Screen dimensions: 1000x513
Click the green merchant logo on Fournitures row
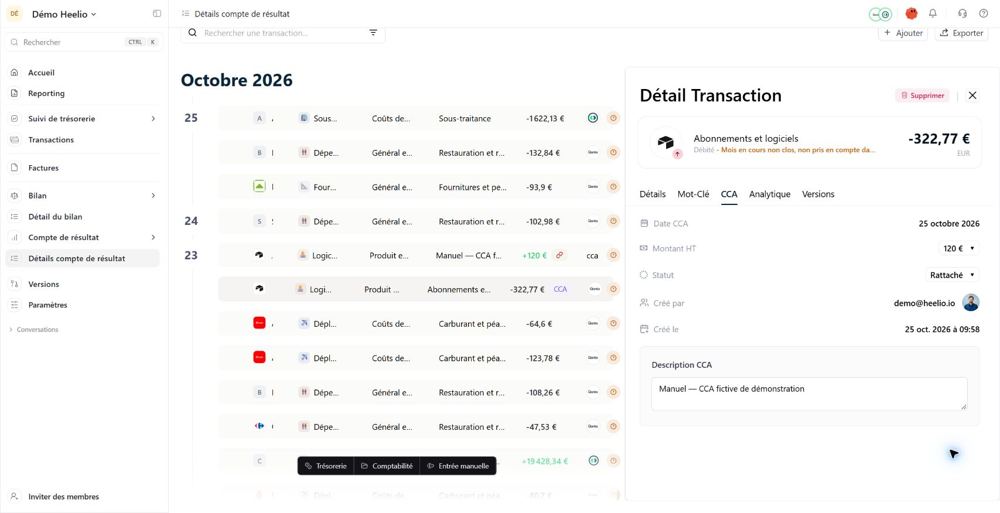(259, 187)
